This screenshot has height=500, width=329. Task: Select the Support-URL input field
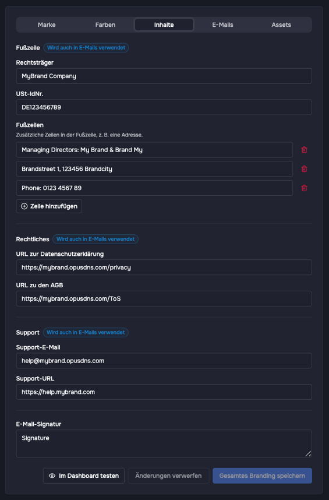pos(164,392)
